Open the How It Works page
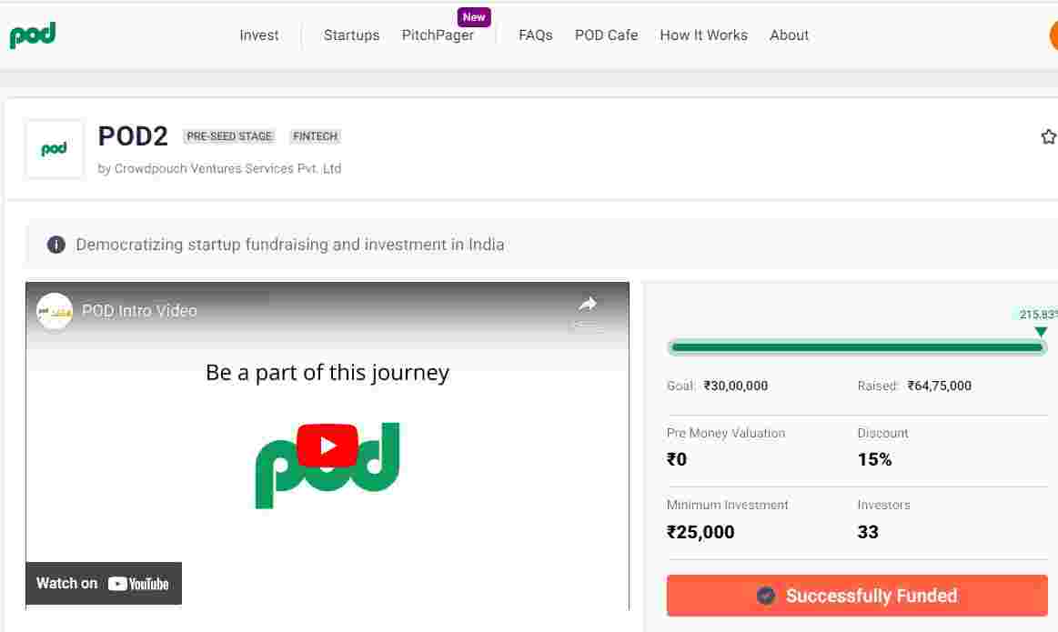The image size is (1058, 632). pos(703,35)
